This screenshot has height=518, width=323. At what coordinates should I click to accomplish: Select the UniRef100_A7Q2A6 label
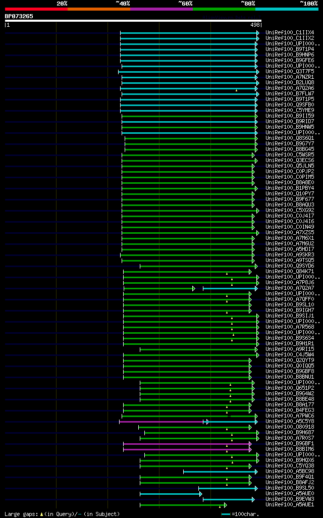[290, 88]
